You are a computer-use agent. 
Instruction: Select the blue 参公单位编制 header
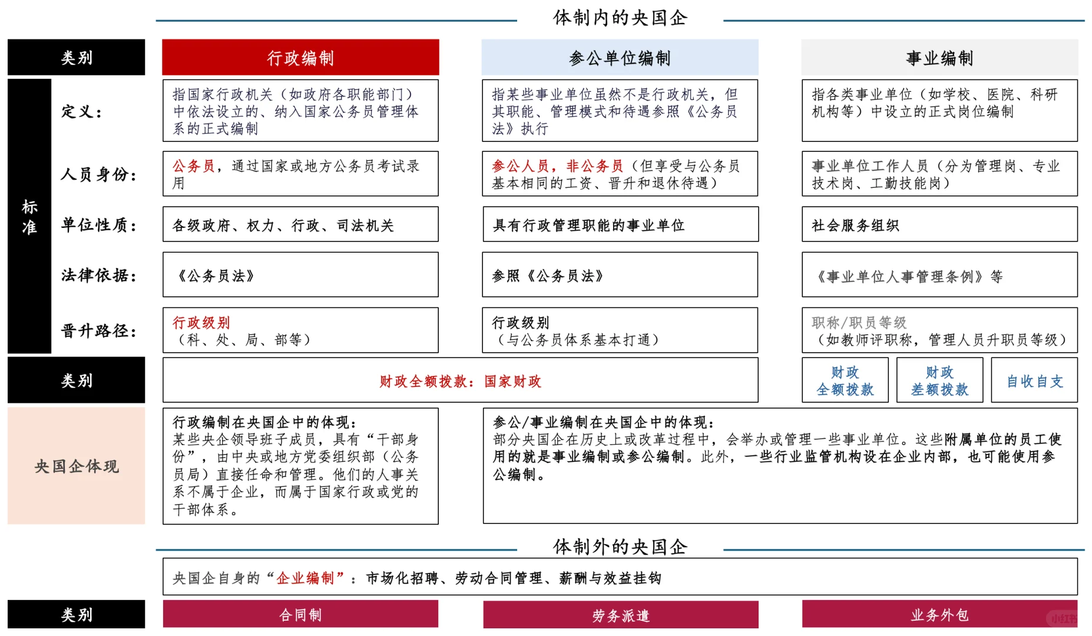coord(620,57)
